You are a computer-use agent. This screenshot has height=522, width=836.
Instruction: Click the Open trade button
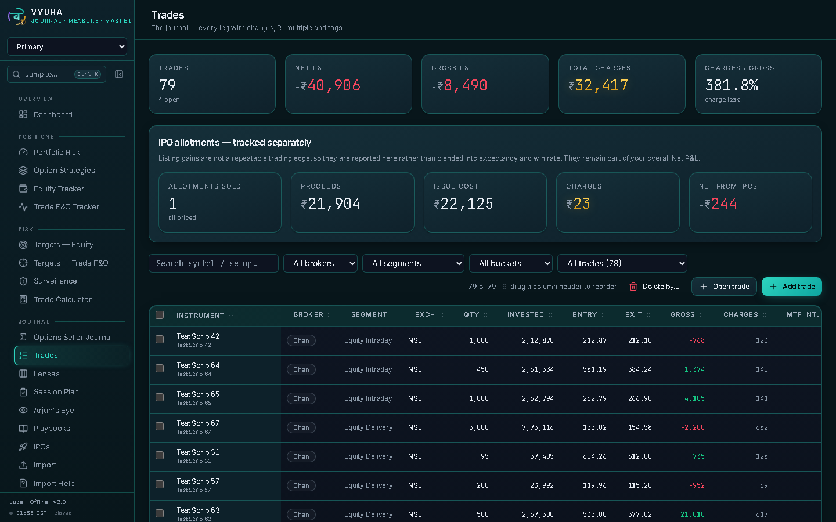(x=724, y=287)
